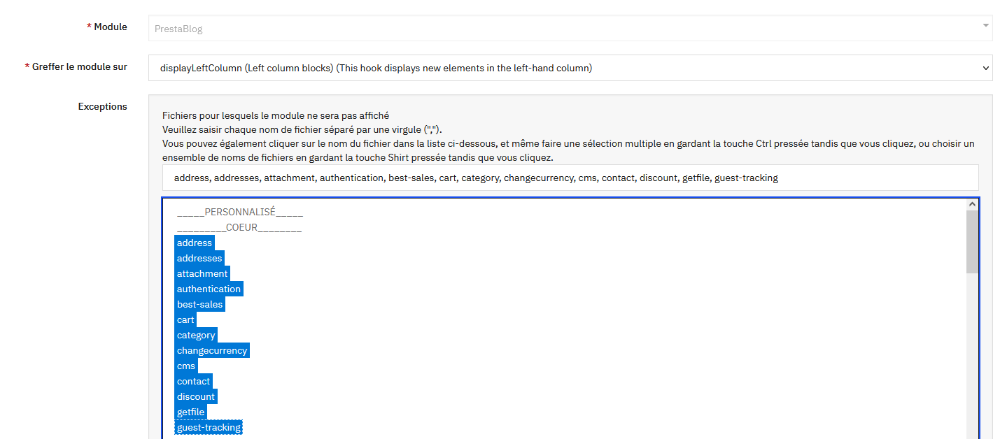Select 'category' list entry
Image resolution: width=1000 pixels, height=439 pixels.
click(196, 336)
